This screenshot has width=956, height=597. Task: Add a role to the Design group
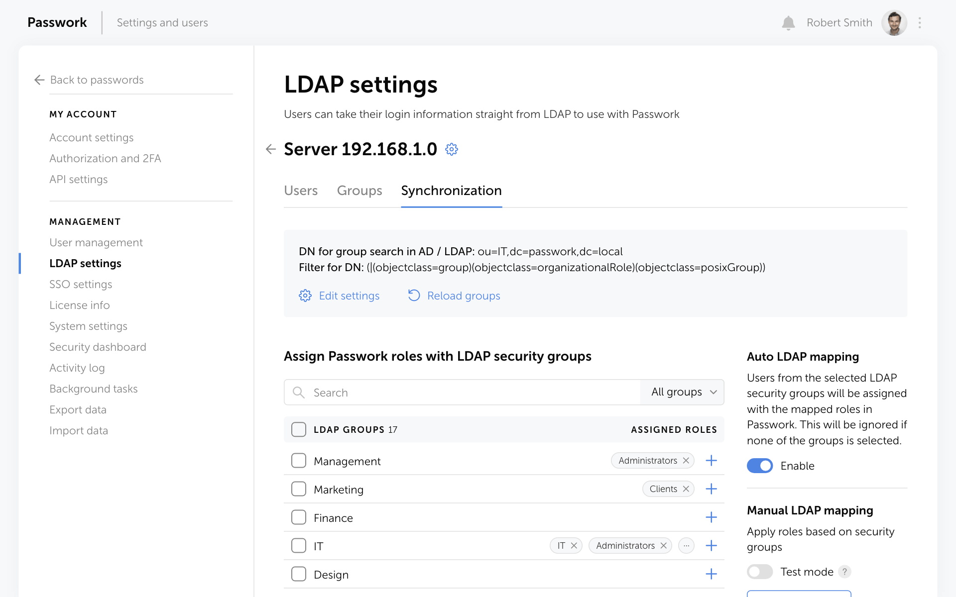pyautogui.click(x=711, y=574)
